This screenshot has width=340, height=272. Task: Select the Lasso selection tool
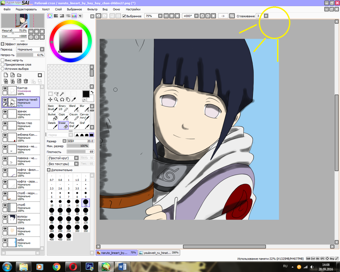56,94
